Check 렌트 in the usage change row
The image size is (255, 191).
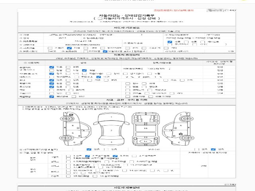pos(128,87)
